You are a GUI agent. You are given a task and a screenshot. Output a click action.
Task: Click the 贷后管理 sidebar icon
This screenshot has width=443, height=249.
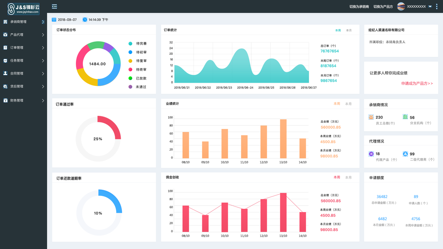5,86
